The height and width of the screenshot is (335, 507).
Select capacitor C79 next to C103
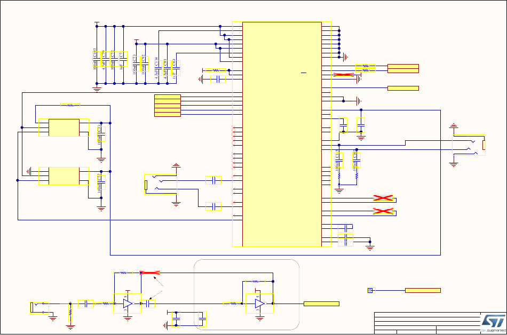click(106, 59)
